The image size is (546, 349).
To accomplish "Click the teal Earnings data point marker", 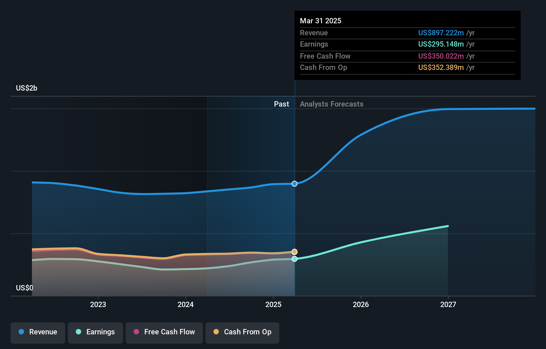I will tap(295, 259).
